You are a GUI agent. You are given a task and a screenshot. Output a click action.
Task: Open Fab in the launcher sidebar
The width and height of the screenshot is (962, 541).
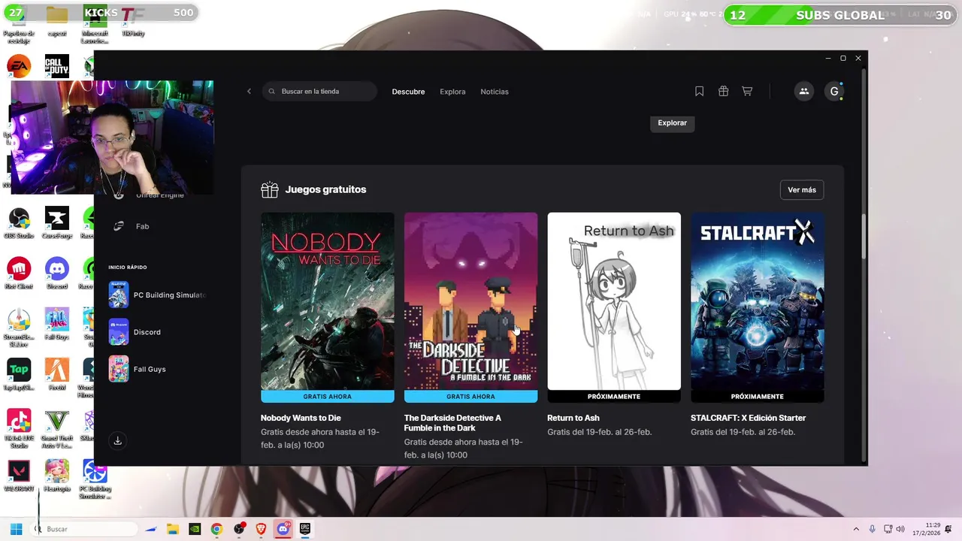point(142,226)
